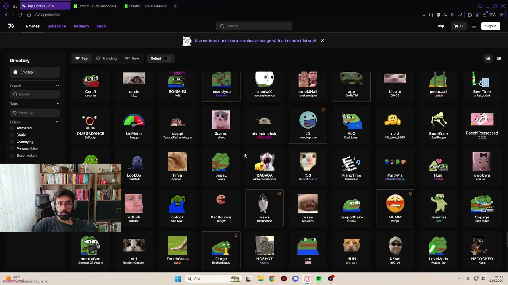Click the 7TV logo icon
The width and height of the screenshot is (508, 285).
[11, 26]
